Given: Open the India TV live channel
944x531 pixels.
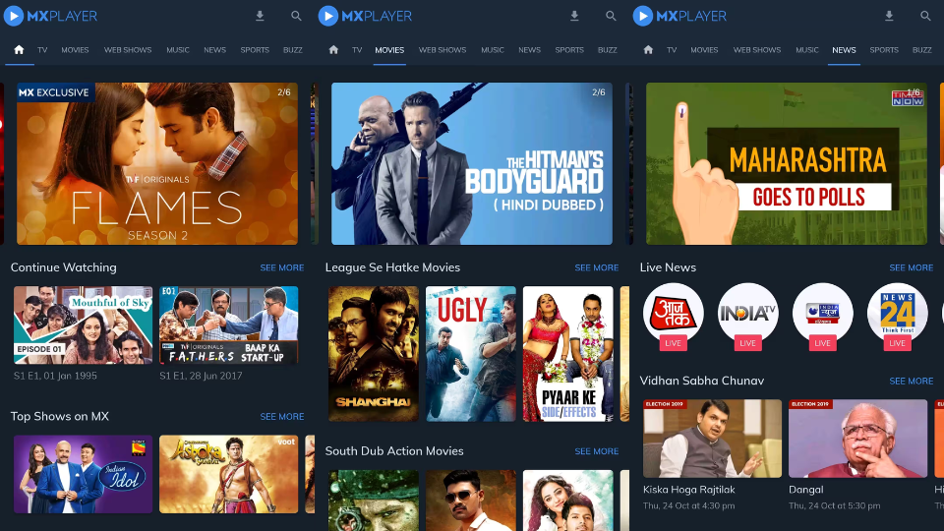Looking at the screenshot, I should [x=747, y=317].
